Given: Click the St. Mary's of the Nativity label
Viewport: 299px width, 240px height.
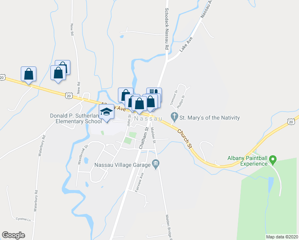Looking at the screenshot, I should click(209, 118).
